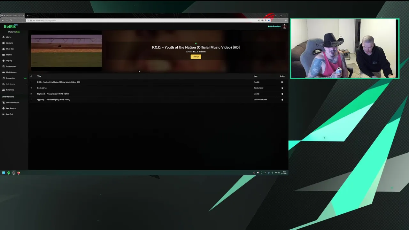Open a new browser tab
Screen dimensions: 409x230
click(x=27, y=16)
